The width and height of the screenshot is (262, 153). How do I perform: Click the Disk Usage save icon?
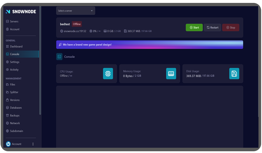click(234, 73)
